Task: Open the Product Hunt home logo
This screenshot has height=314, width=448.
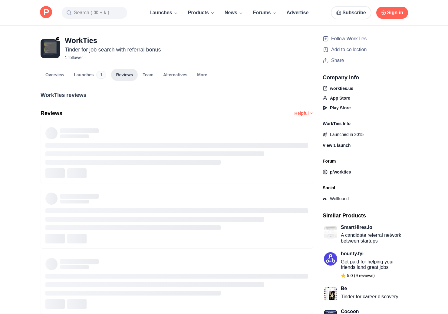Action: pyautogui.click(x=46, y=12)
